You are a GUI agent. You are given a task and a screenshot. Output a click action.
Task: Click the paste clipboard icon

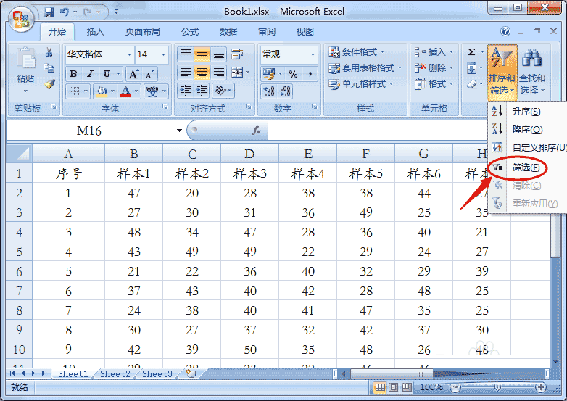pyautogui.click(x=25, y=59)
